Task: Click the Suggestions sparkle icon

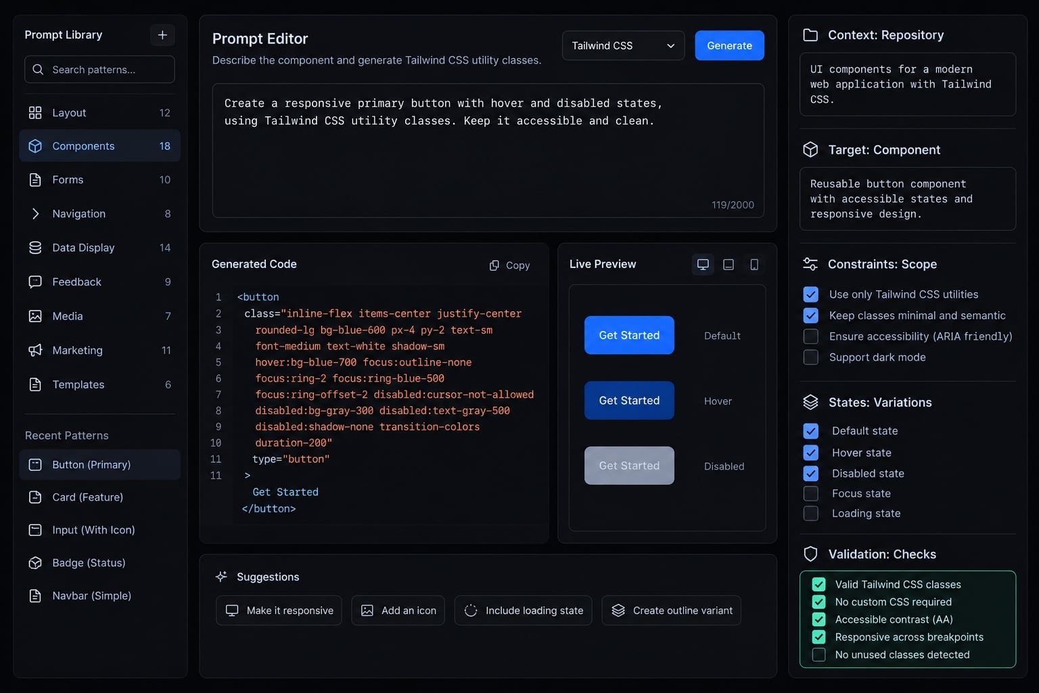Action: pyautogui.click(x=221, y=577)
